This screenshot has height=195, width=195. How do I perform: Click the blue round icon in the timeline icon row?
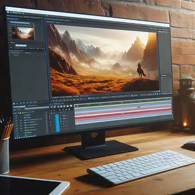(x=58, y=106)
